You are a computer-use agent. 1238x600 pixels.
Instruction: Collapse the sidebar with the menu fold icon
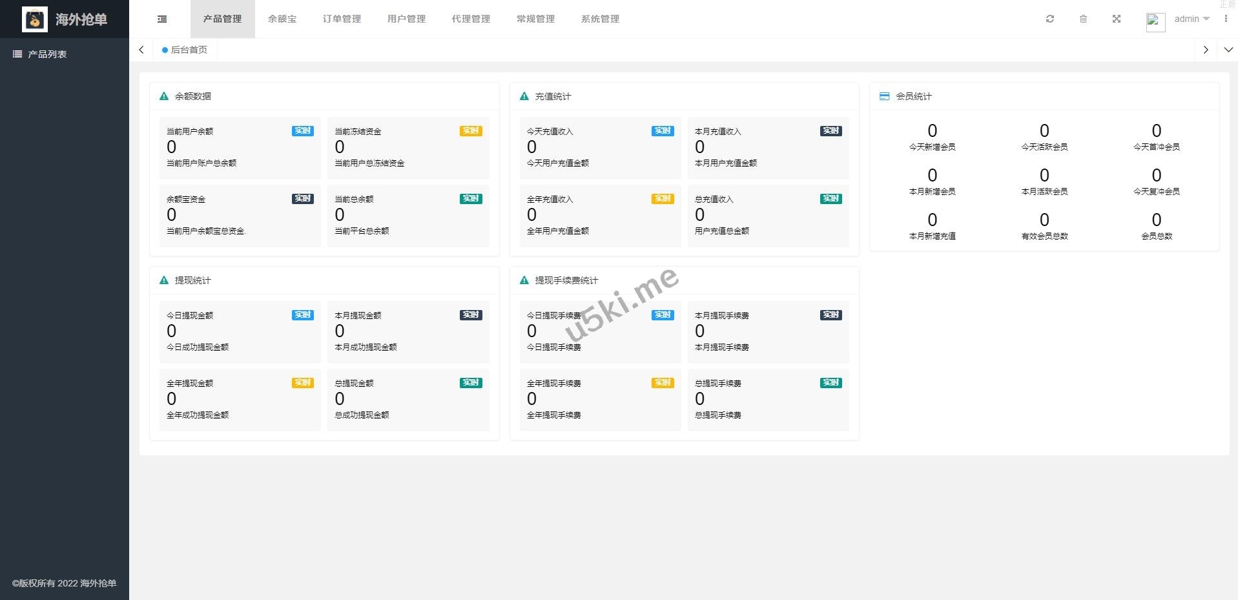tap(162, 19)
